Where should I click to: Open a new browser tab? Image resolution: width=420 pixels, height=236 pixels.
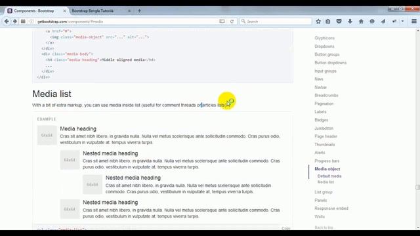139,10
